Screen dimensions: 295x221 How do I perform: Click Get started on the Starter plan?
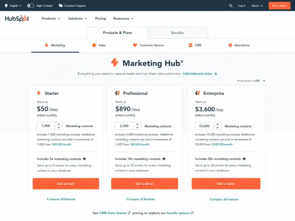click(66, 184)
